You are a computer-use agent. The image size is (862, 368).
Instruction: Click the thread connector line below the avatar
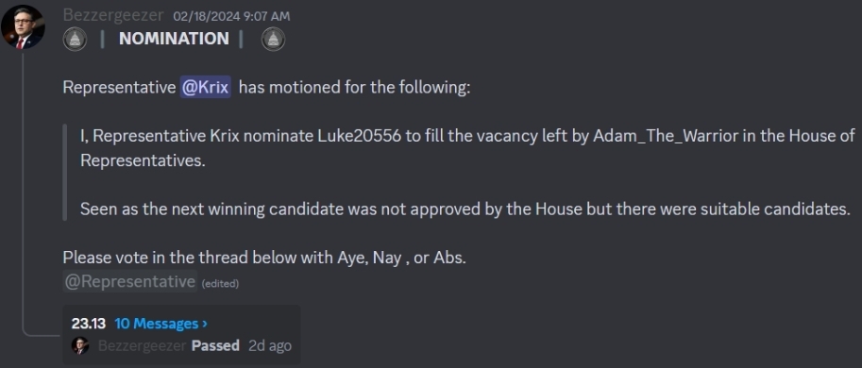coord(23,192)
